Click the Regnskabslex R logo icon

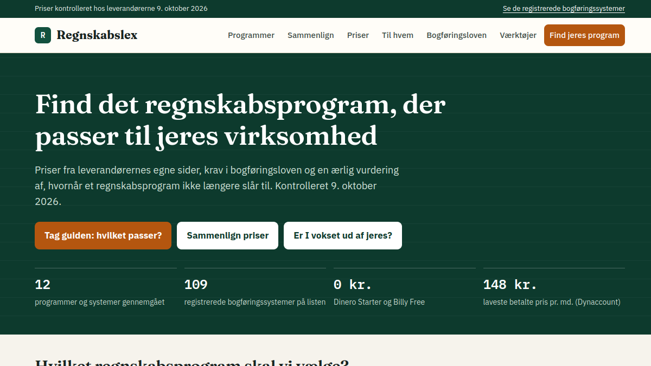pos(43,35)
